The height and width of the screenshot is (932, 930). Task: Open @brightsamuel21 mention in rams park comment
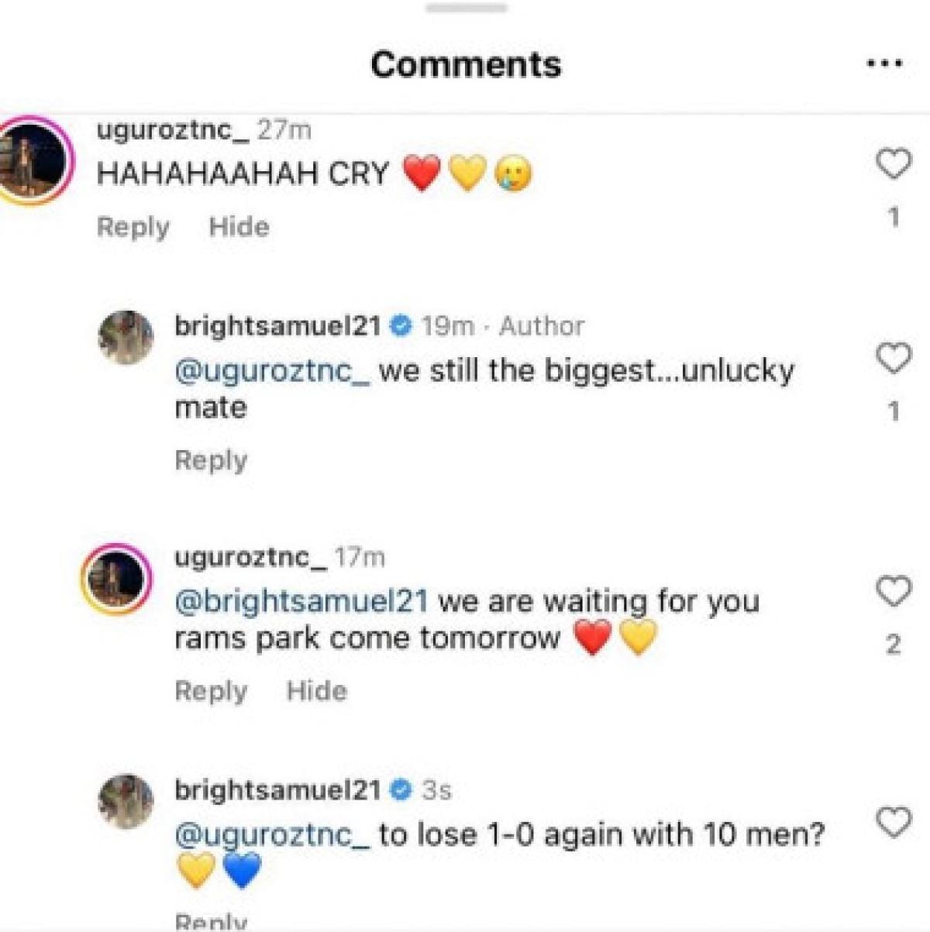[x=301, y=602]
